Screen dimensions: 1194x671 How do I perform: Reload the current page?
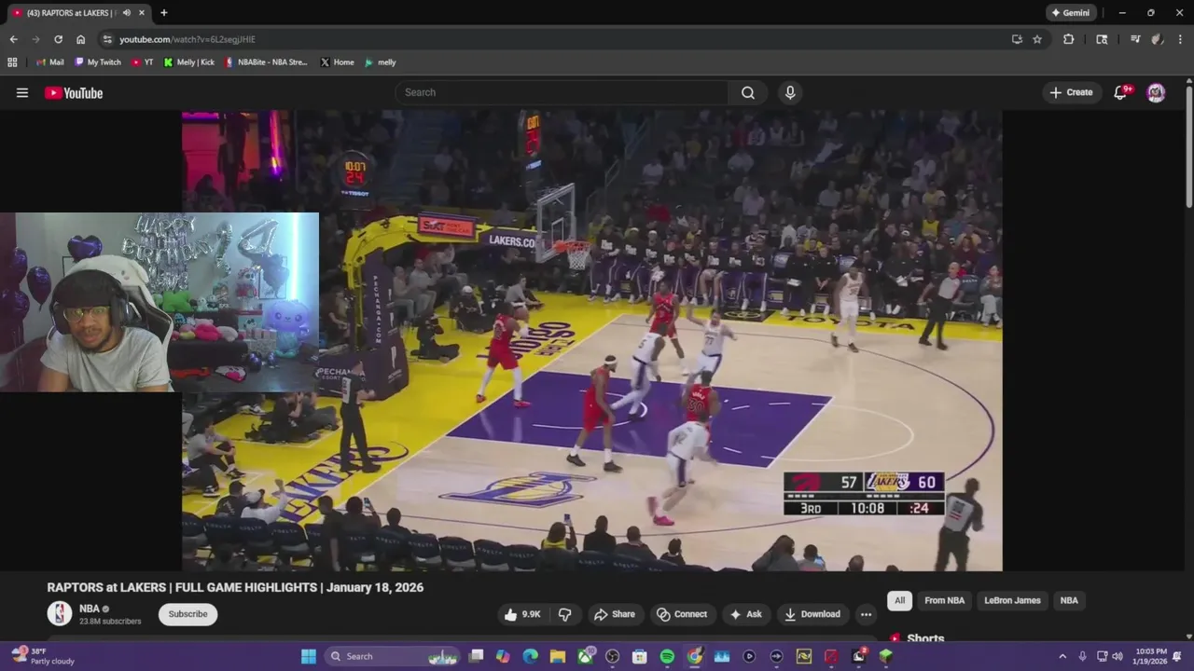pyautogui.click(x=58, y=39)
